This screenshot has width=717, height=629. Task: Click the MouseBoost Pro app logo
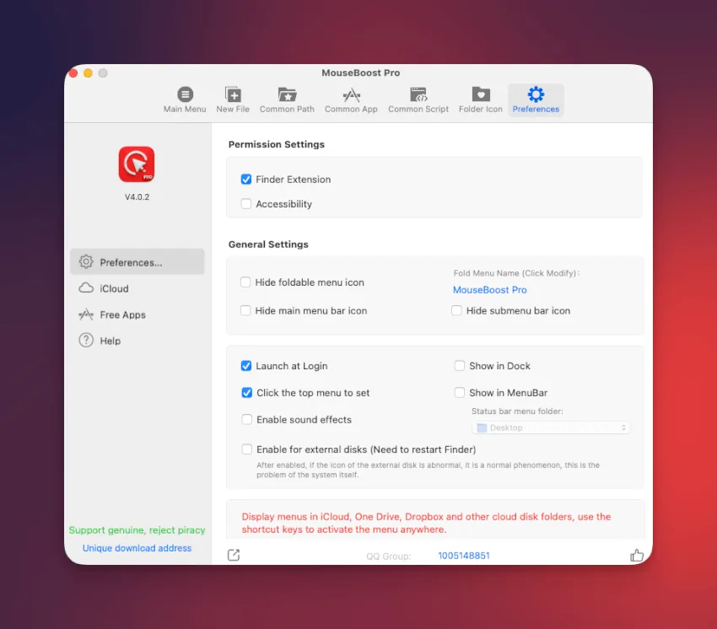137,164
